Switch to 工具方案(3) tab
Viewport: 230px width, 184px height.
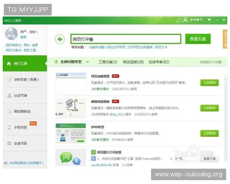[x=108, y=62]
